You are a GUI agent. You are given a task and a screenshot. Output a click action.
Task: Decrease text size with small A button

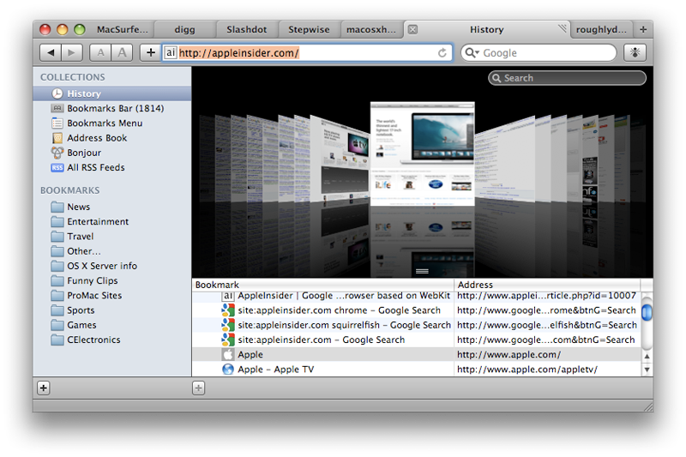pos(100,53)
